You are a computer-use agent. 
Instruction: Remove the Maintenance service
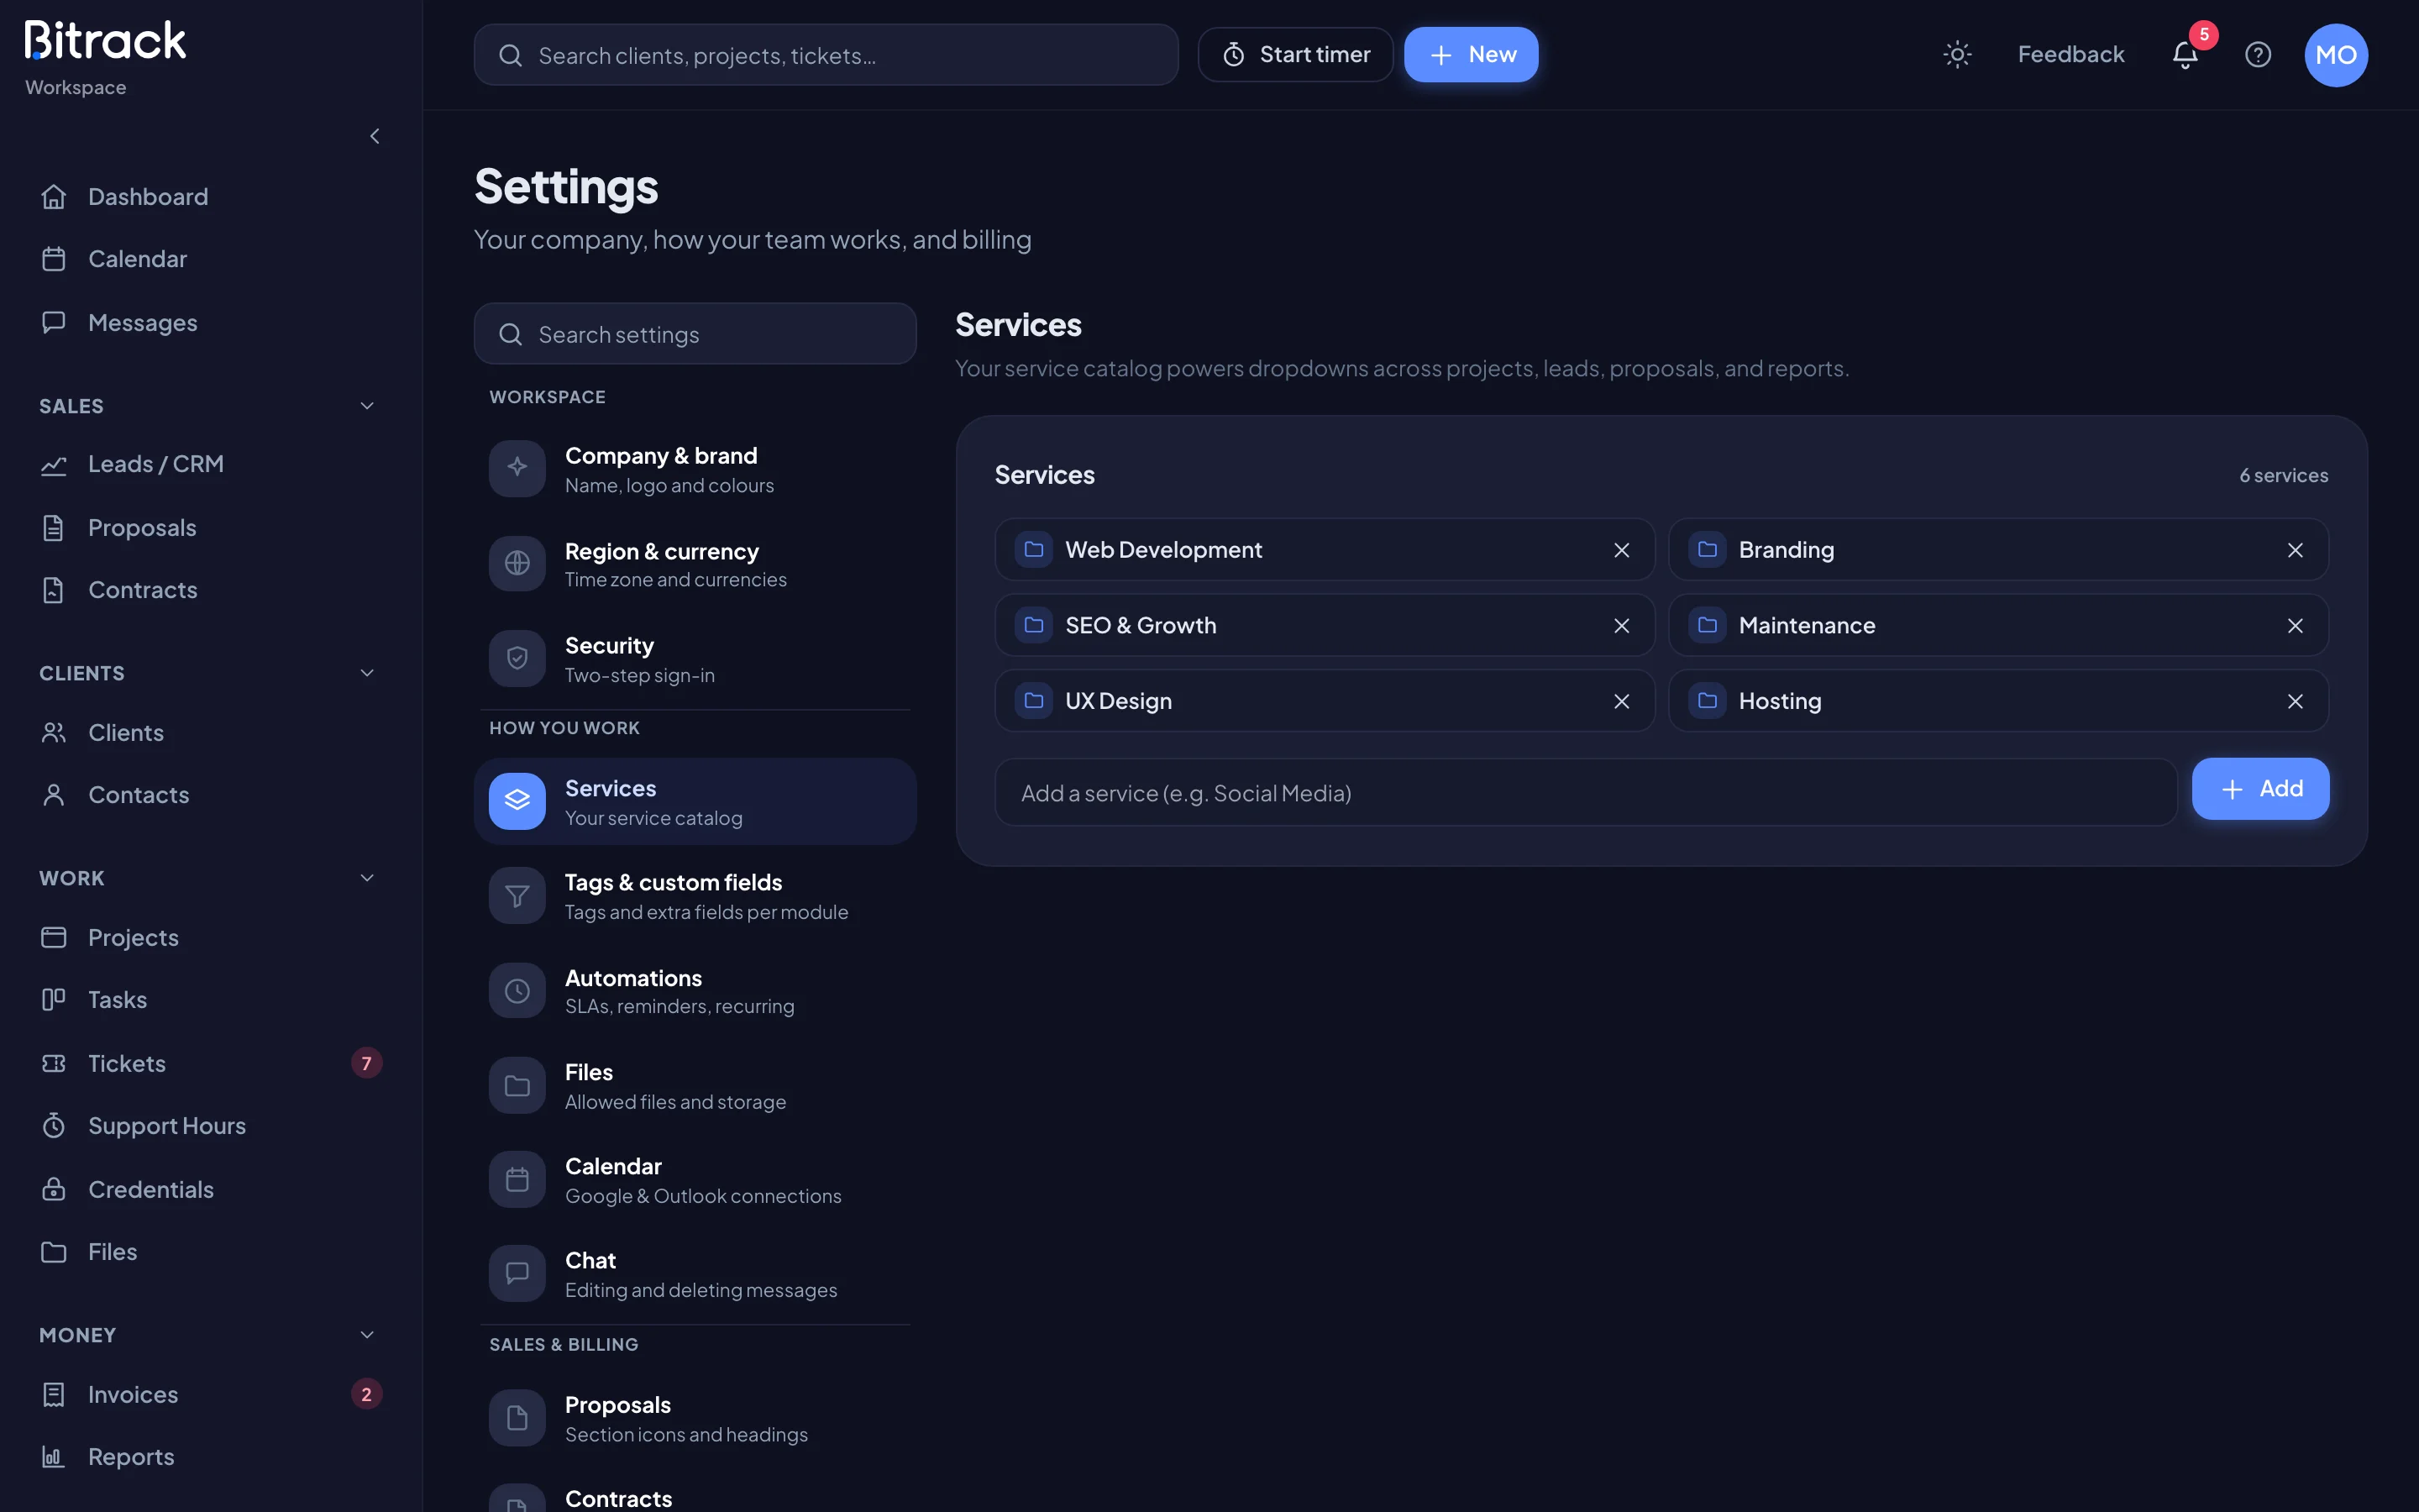coord(2295,626)
